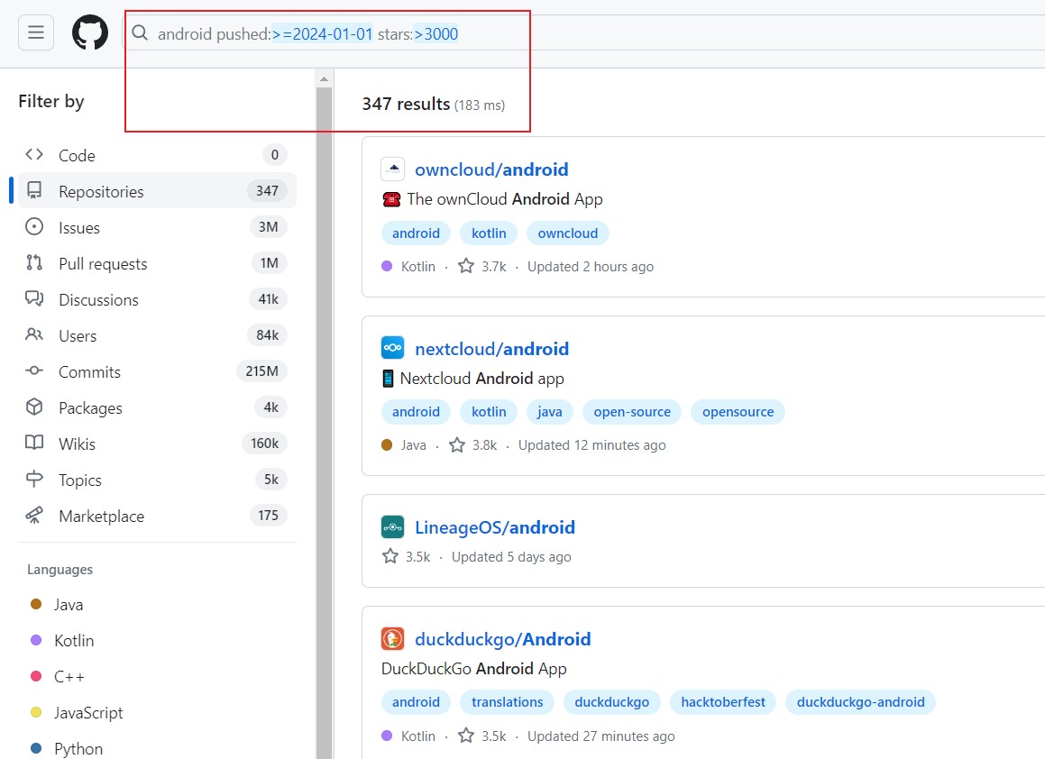Viewport: 1045px width, 759px height.
Task: Open the owncloud/android repository
Action: pyautogui.click(x=491, y=169)
